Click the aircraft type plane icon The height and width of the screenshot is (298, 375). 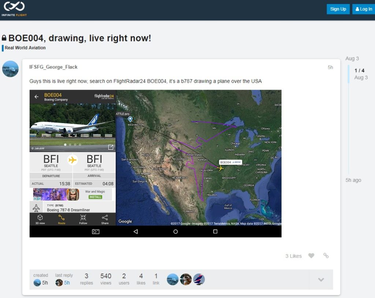tap(36, 208)
